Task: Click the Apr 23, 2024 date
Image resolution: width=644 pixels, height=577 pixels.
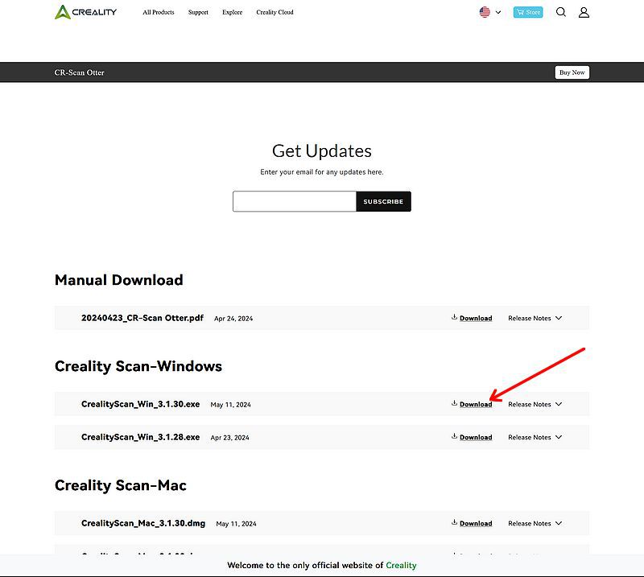Action: pyautogui.click(x=230, y=438)
